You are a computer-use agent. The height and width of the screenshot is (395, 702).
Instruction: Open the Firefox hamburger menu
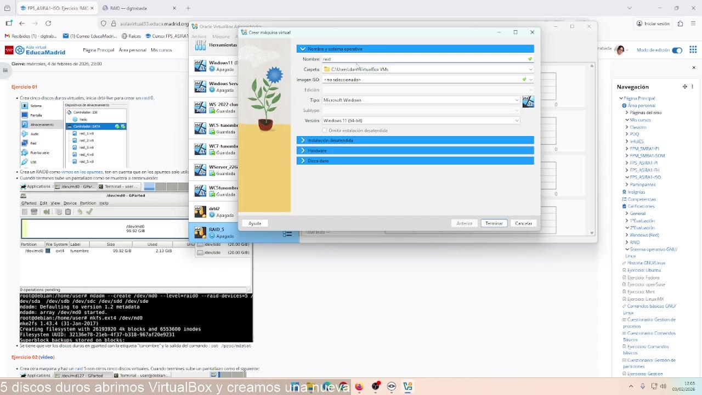coord(693,24)
